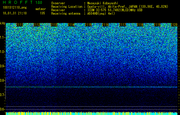Click the yellow and cyan signal strength bar
Image resolution: width=180 pixels, height=115 pixels.
(x=92, y=113)
